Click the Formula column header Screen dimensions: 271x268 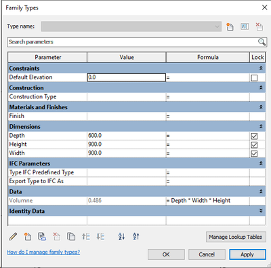coord(208,57)
